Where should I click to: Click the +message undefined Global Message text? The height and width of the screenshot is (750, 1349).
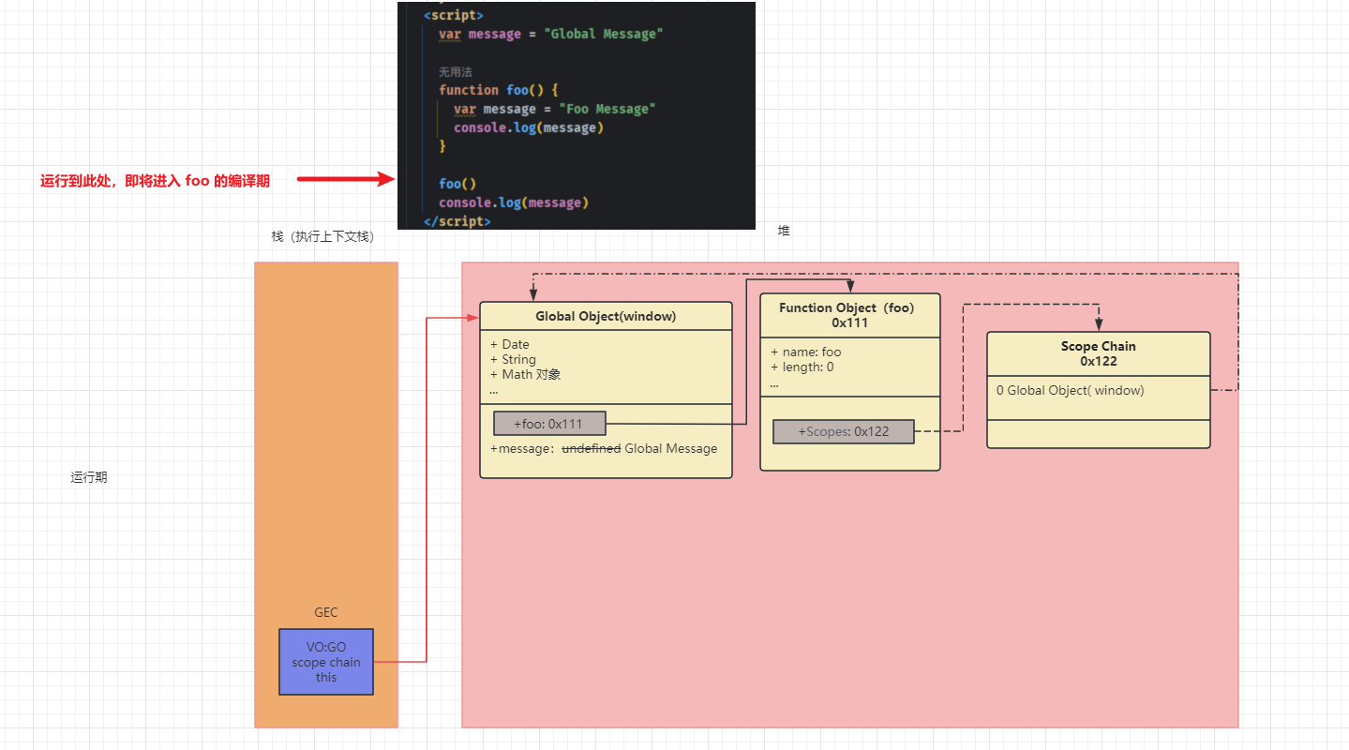[x=604, y=449]
